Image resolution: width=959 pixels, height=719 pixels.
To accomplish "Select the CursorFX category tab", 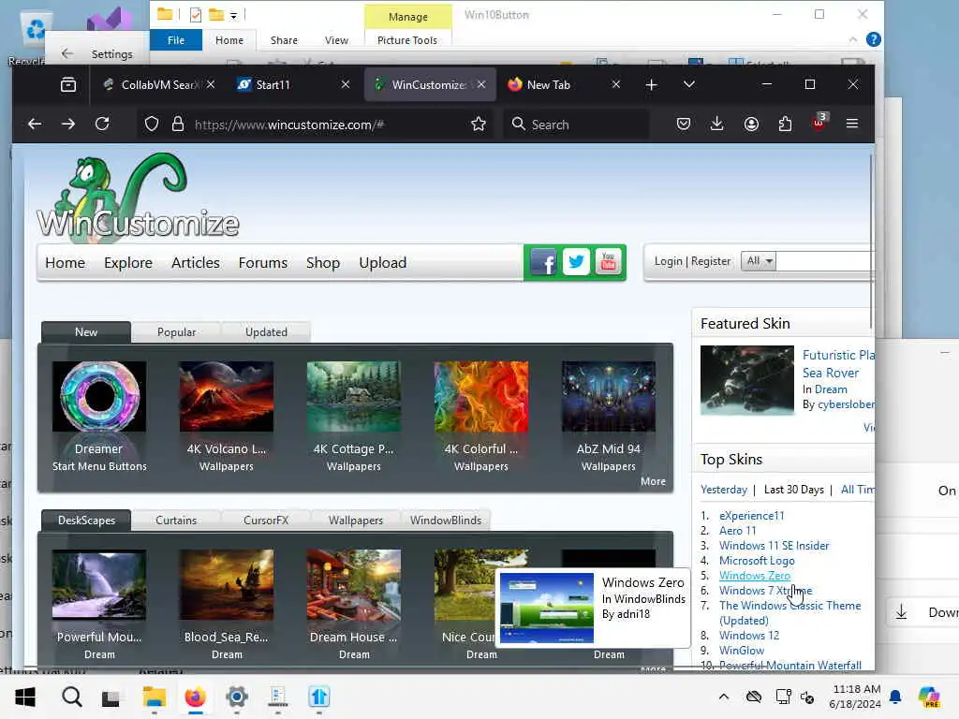I will click(265, 521).
